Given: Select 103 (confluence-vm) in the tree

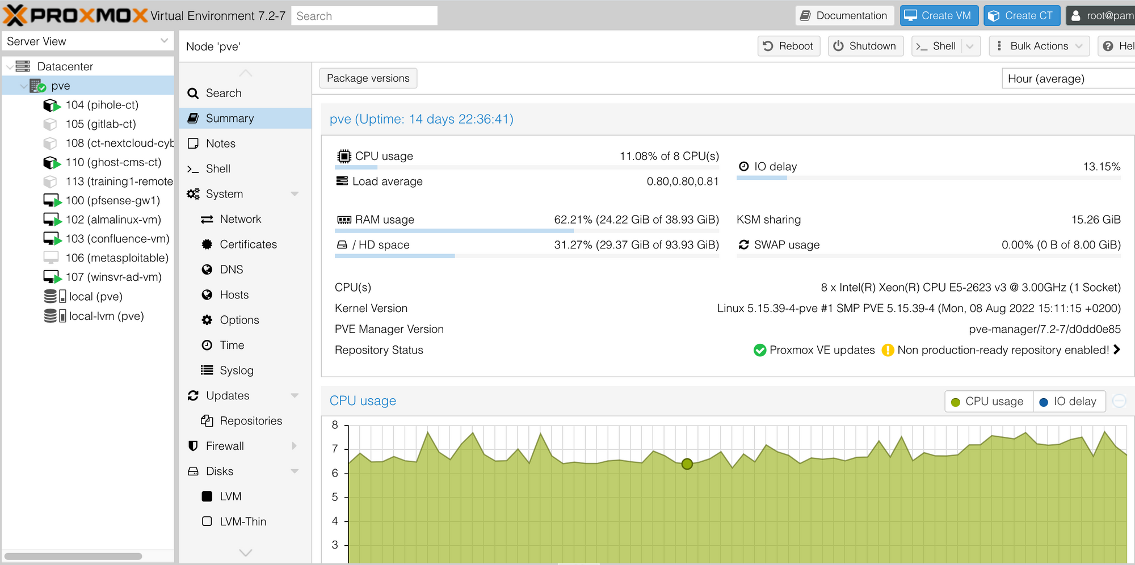Looking at the screenshot, I should point(88,239).
